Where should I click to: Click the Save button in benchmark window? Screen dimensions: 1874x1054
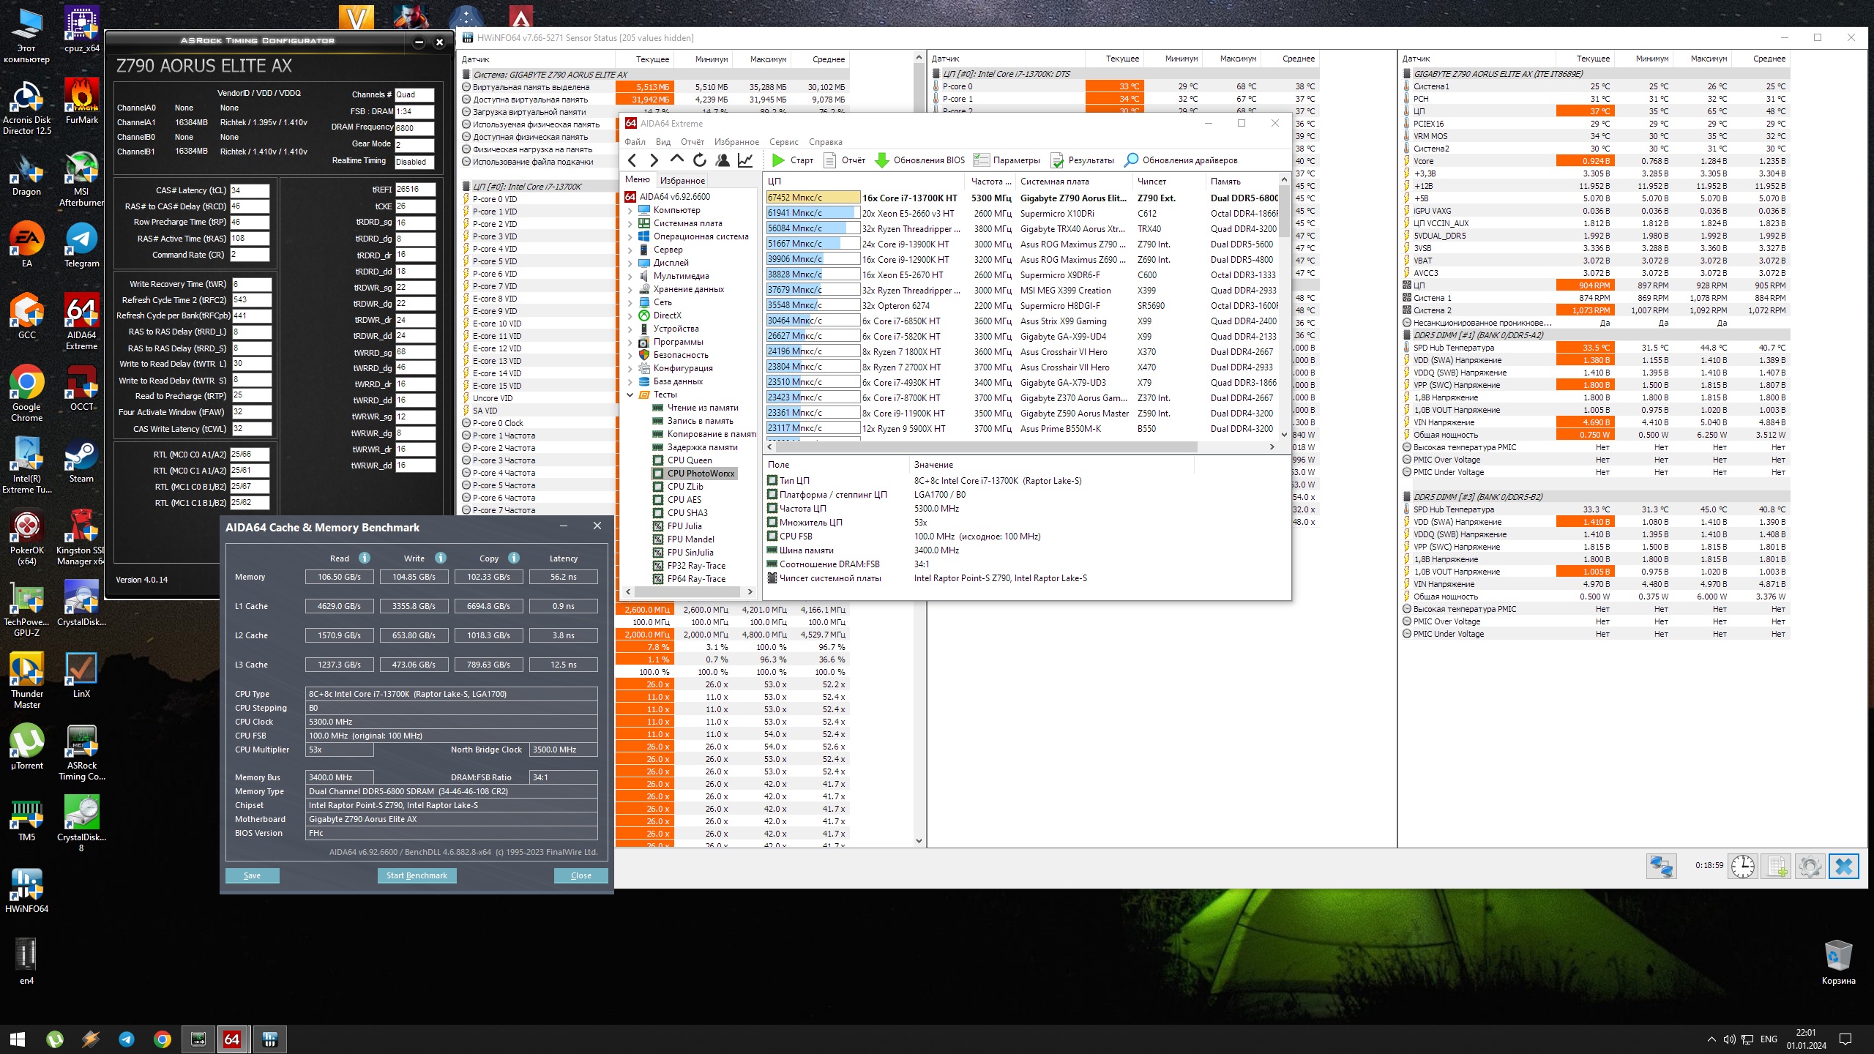(252, 875)
